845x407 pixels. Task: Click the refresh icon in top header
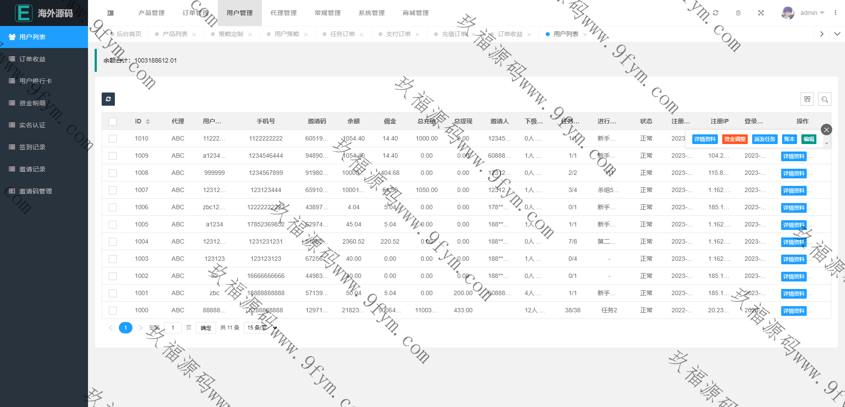[x=716, y=13]
